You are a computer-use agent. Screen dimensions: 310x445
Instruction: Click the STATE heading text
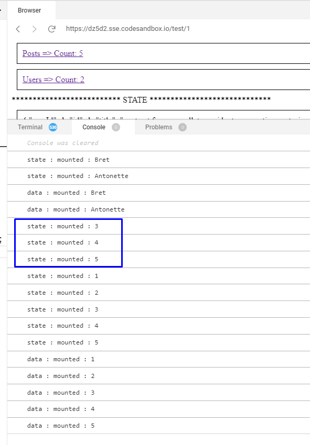pyautogui.click(x=135, y=99)
